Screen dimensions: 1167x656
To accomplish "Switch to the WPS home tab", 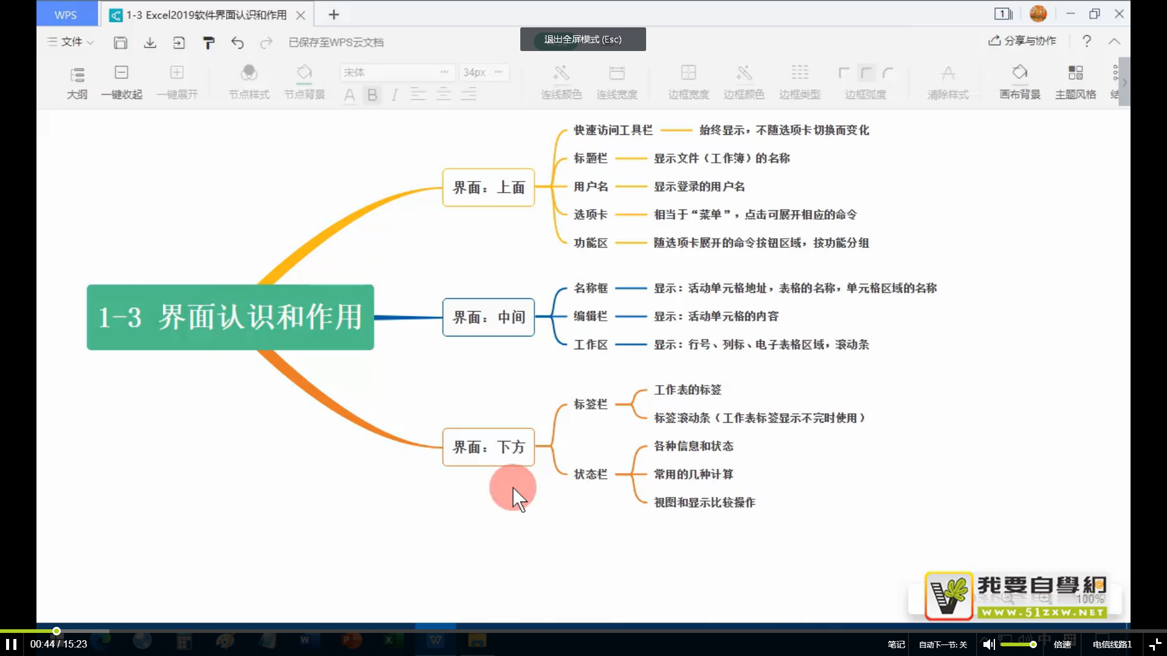I will coord(66,15).
